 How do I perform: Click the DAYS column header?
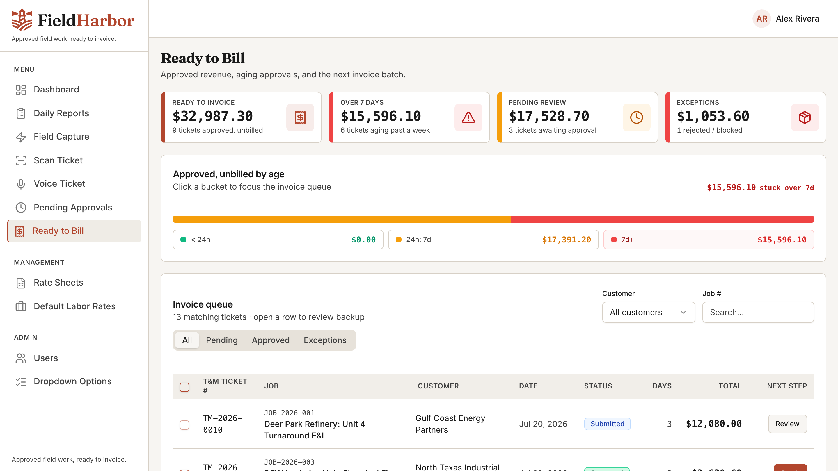[x=662, y=386]
